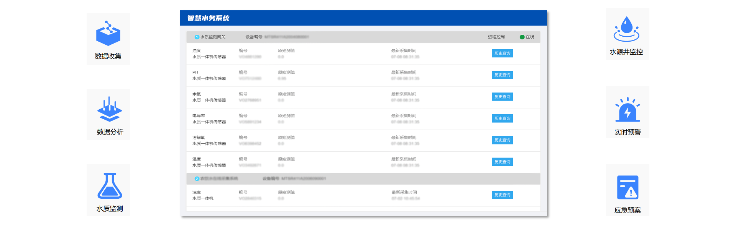The image size is (736, 232).
Task: Click the 实时预警 alarm siren icon
Action: [x=627, y=110]
